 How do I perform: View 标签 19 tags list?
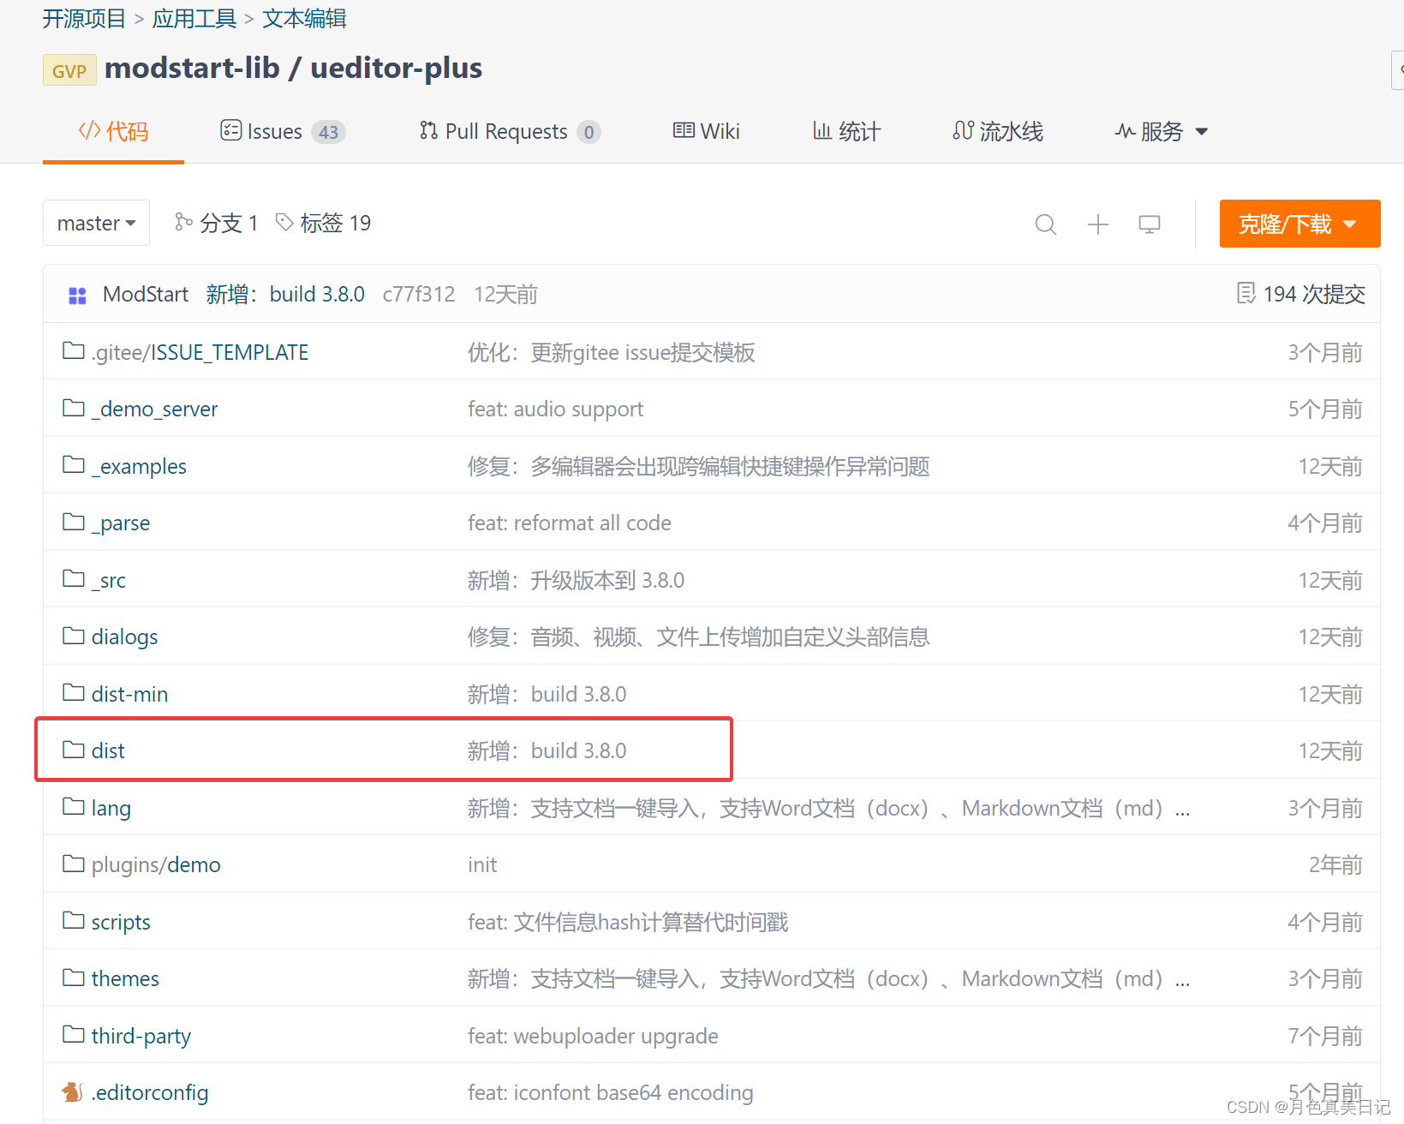click(x=323, y=223)
